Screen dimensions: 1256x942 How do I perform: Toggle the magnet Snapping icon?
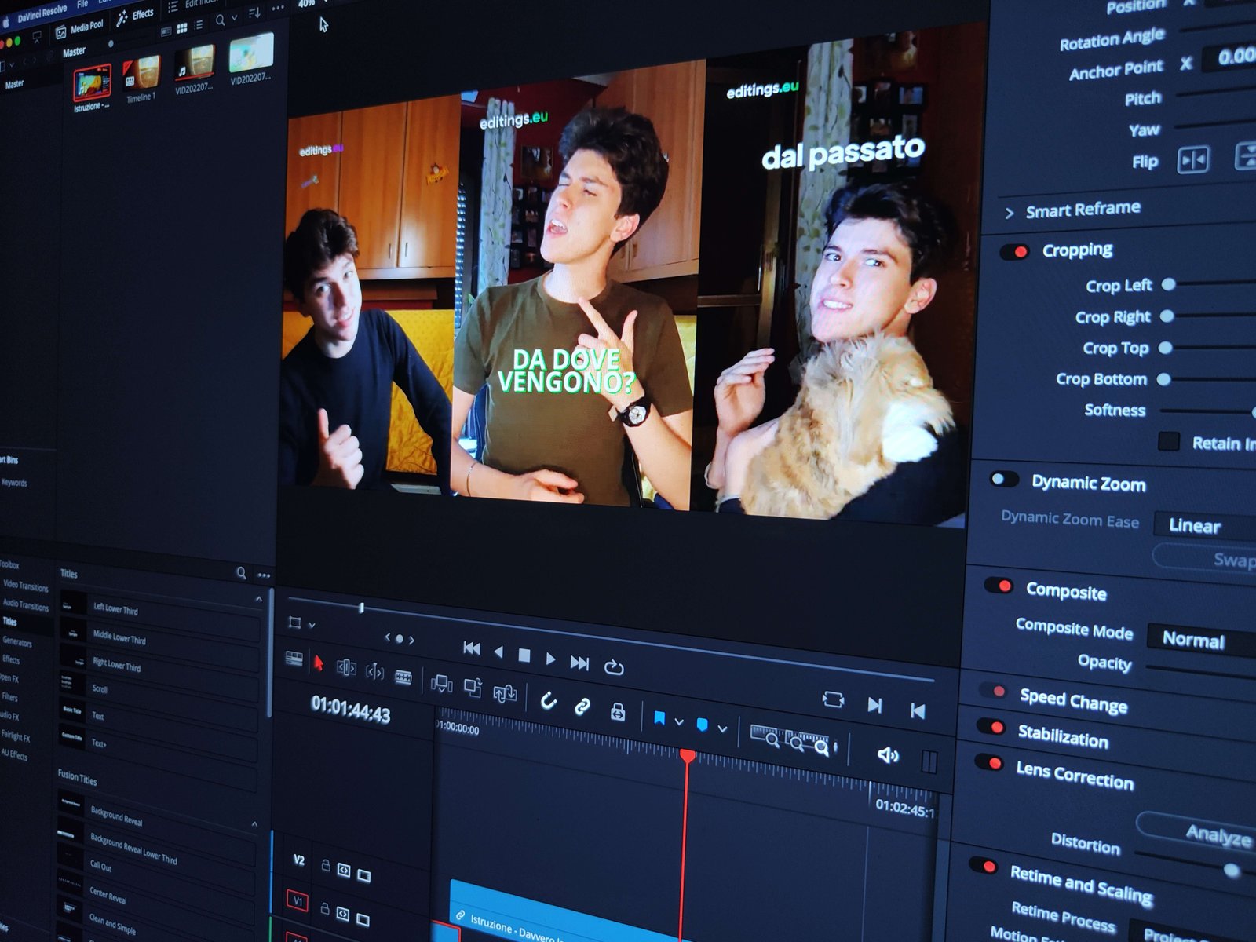coord(549,700)
